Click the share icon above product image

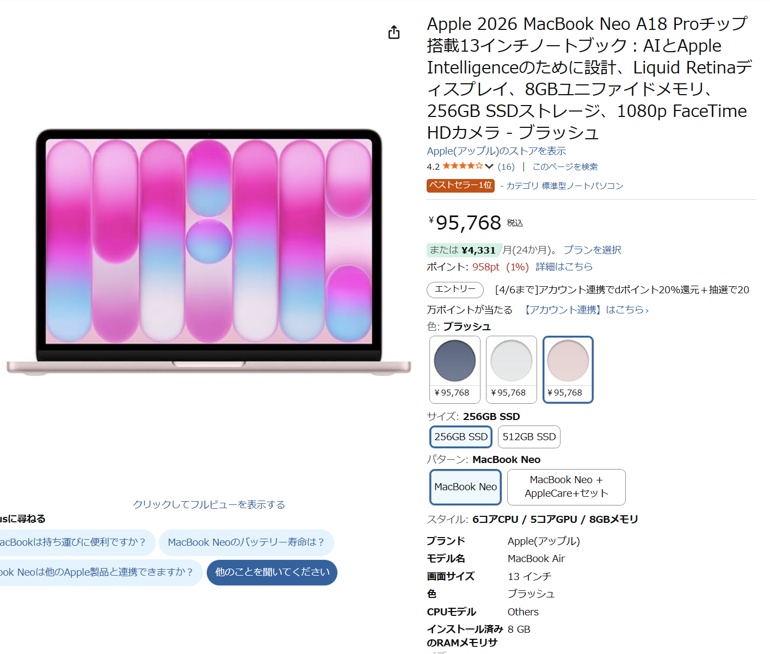[394, 33]
